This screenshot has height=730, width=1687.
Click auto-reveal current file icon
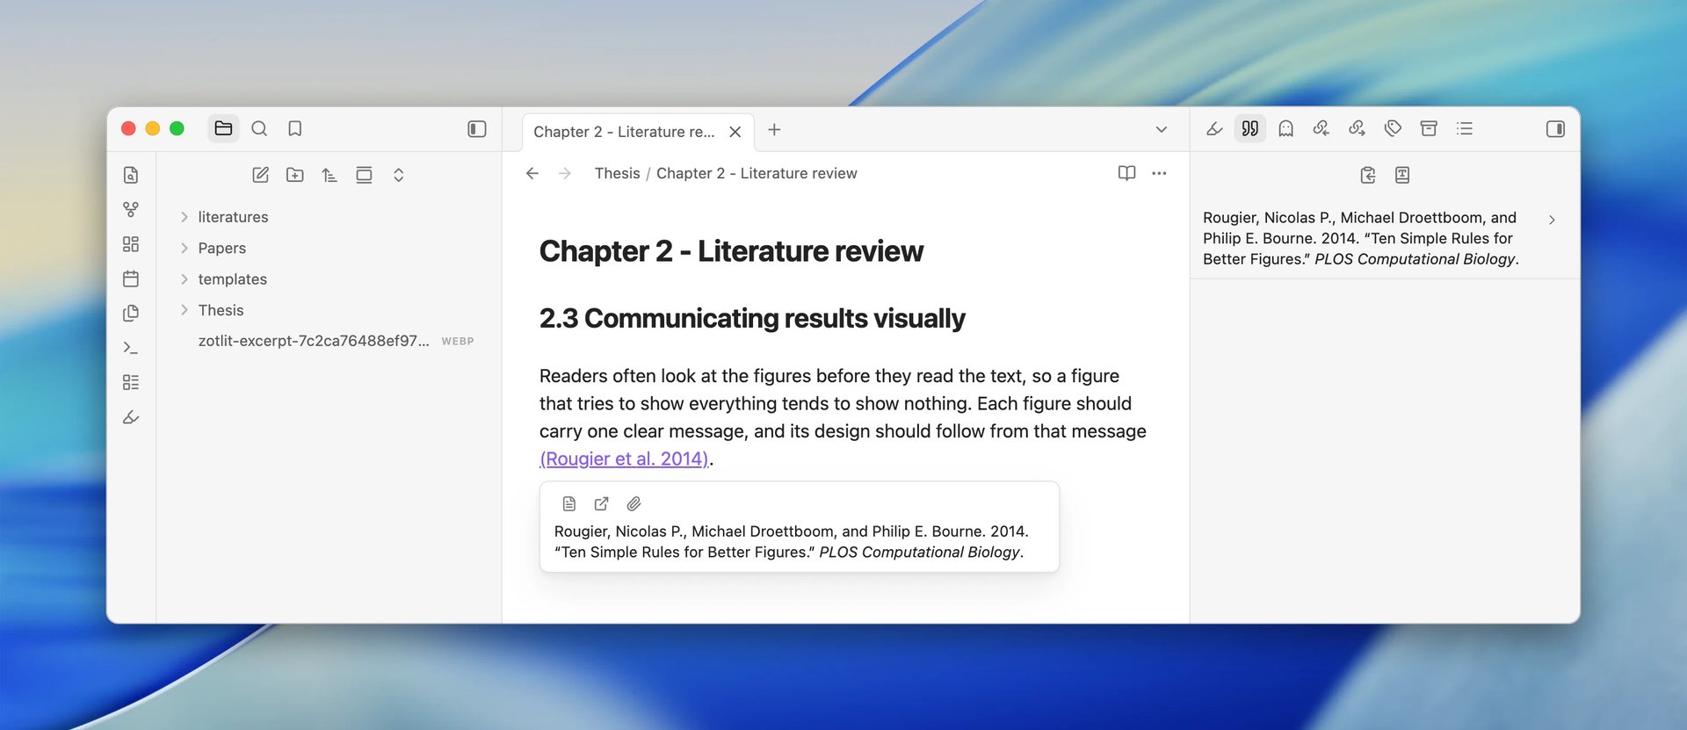tap(364, 175)
